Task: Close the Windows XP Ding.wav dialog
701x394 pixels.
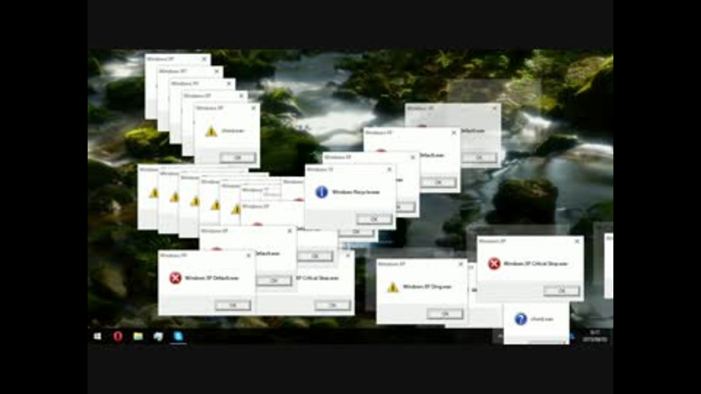Action: click(461, 264)
